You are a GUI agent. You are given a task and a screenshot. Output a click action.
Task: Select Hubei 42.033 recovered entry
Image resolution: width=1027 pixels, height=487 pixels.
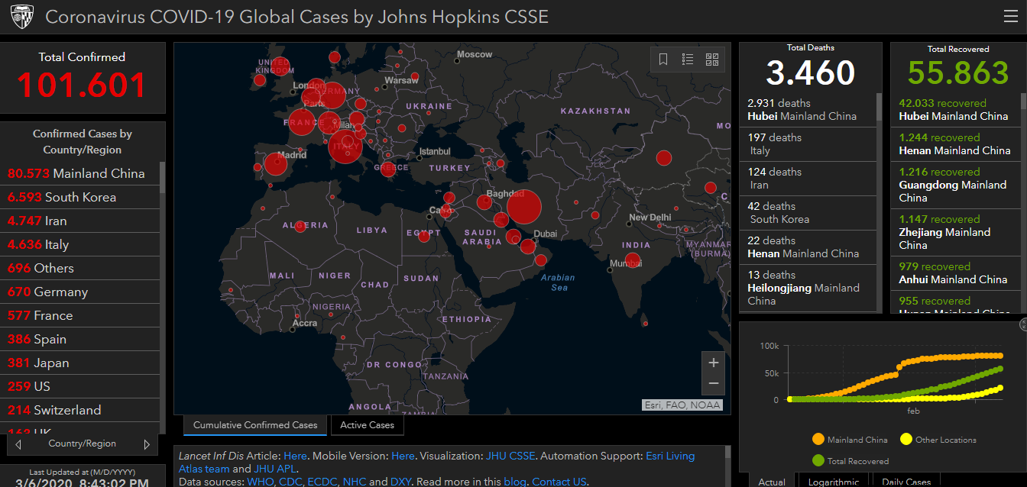956,110
